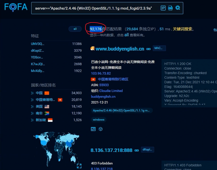The image size is (217, 170).
Task: Select 中国 in country ranking
Action: (39, 93)
